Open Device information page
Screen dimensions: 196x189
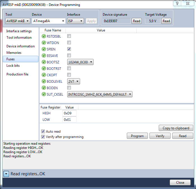(x=20, y=46)
